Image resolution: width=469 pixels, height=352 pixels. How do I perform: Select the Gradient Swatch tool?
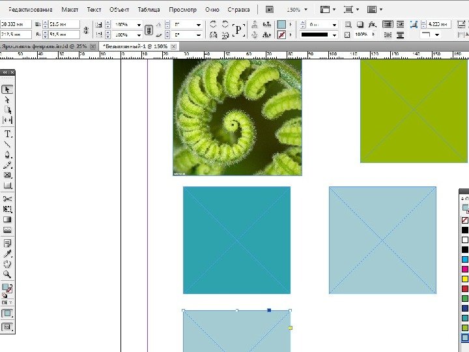7,220
